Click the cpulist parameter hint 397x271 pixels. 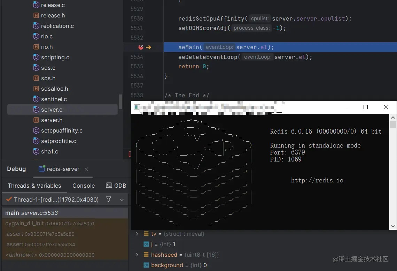pyautogui.click(x=259, y=18)
